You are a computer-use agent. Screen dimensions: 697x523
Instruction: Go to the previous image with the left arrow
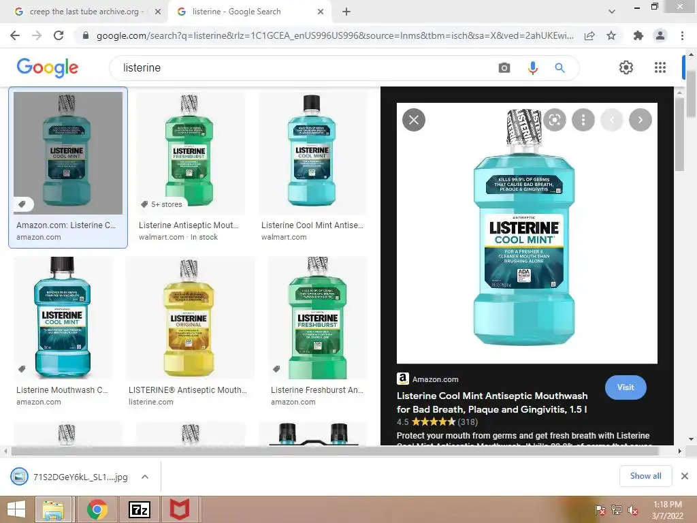coord(612,120)
